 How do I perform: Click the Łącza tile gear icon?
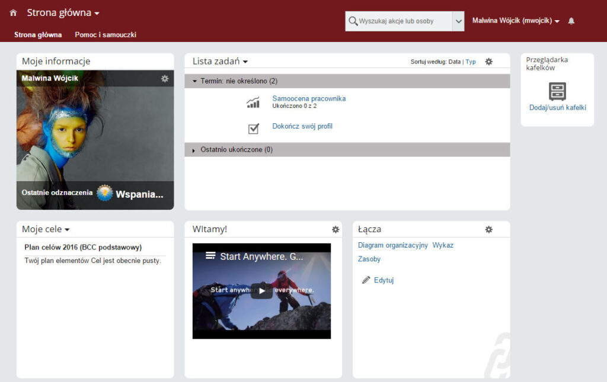(x=489, y=229)
